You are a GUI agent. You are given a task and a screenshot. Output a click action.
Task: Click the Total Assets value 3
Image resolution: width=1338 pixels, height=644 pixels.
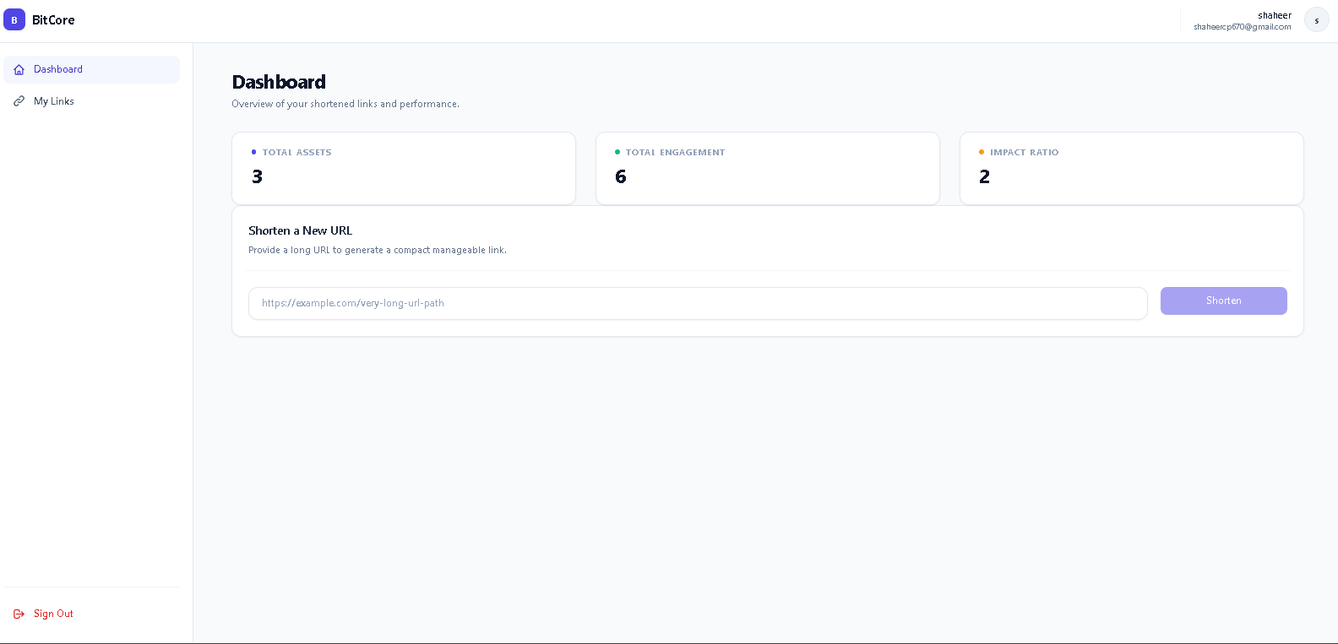(258, 176)
